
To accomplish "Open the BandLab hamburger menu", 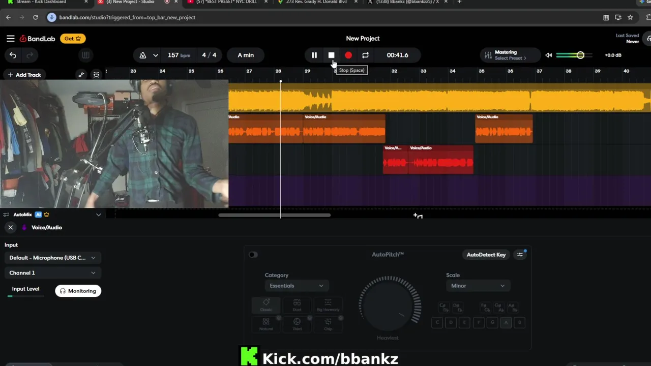I will pyautogui.click(x=10, y=39).
